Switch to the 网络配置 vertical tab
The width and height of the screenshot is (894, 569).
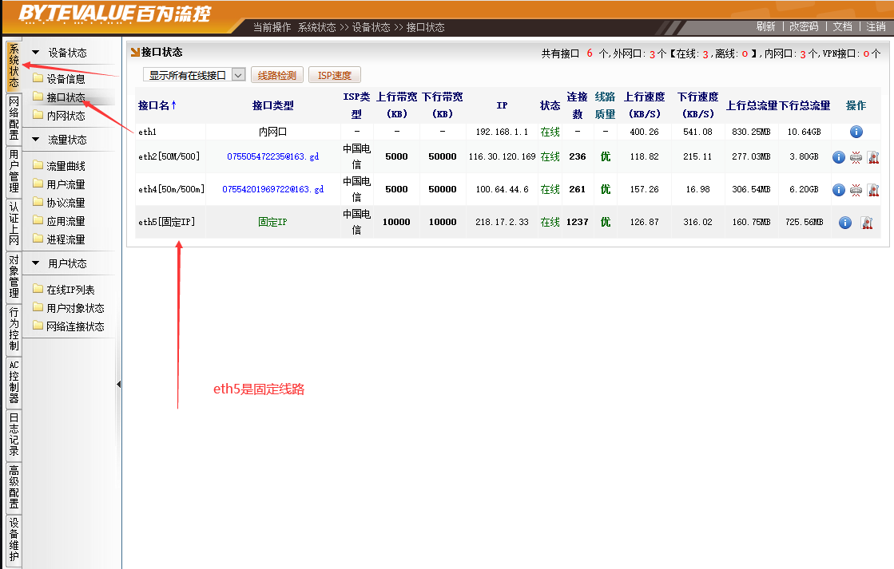pos(14,118)
